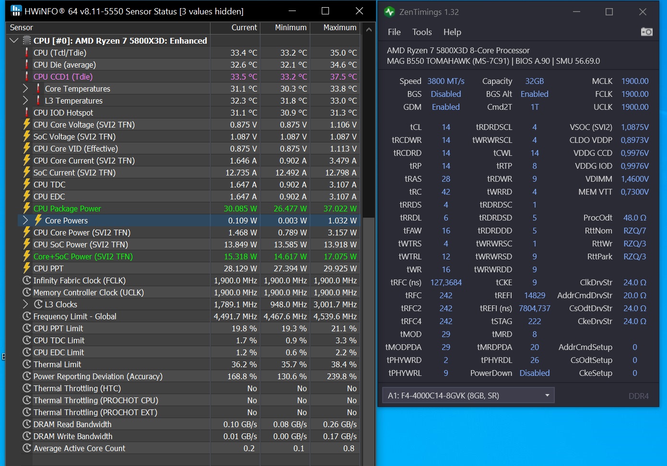Click thermometer icon beside CPU IOD Hotspot

click(27, 113)
